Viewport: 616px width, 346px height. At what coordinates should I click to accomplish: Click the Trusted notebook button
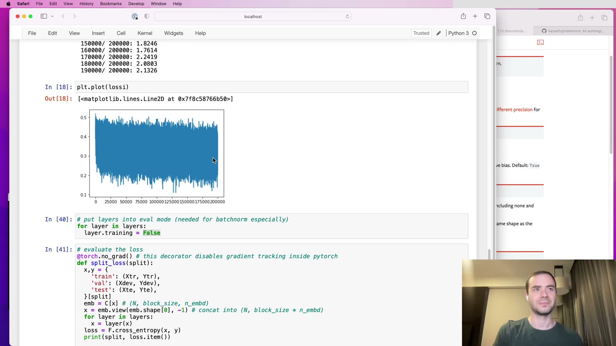421,33
